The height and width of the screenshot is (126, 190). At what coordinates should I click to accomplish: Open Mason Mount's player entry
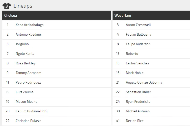(x=26, y=102)
